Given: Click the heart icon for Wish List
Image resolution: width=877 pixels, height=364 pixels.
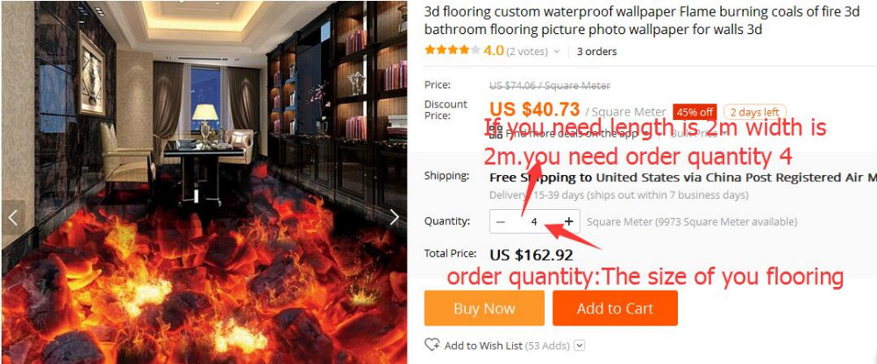Looking at the screenshot, I should pos(431,345).
